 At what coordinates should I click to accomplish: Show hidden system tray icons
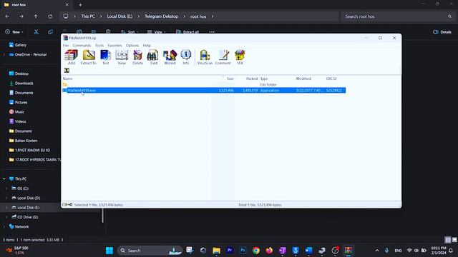377,251
